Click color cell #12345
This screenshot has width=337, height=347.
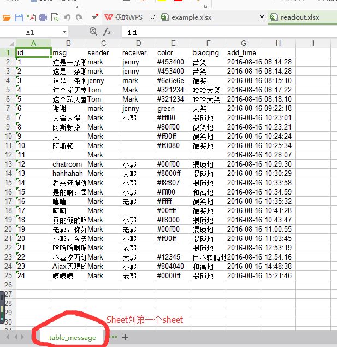click(173, 257)
